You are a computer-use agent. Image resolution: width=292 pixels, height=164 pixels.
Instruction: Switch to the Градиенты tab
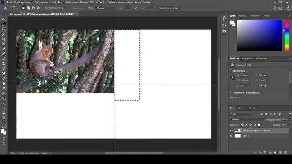click(255, 16)
